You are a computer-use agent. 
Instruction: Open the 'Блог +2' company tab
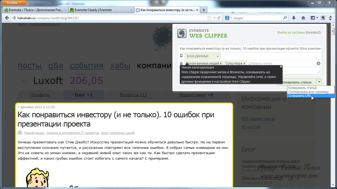(x=84, y=95)
